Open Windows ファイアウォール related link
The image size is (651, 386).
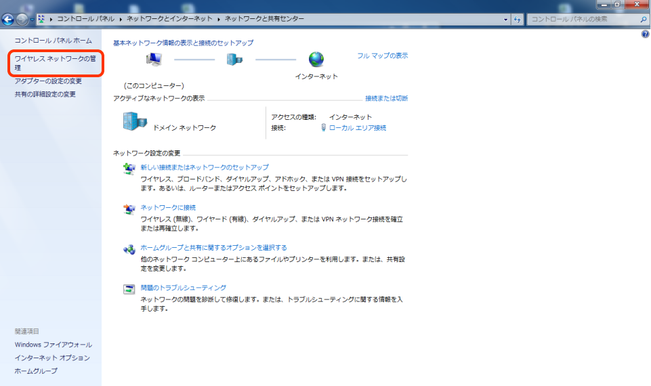pos(53,345)
